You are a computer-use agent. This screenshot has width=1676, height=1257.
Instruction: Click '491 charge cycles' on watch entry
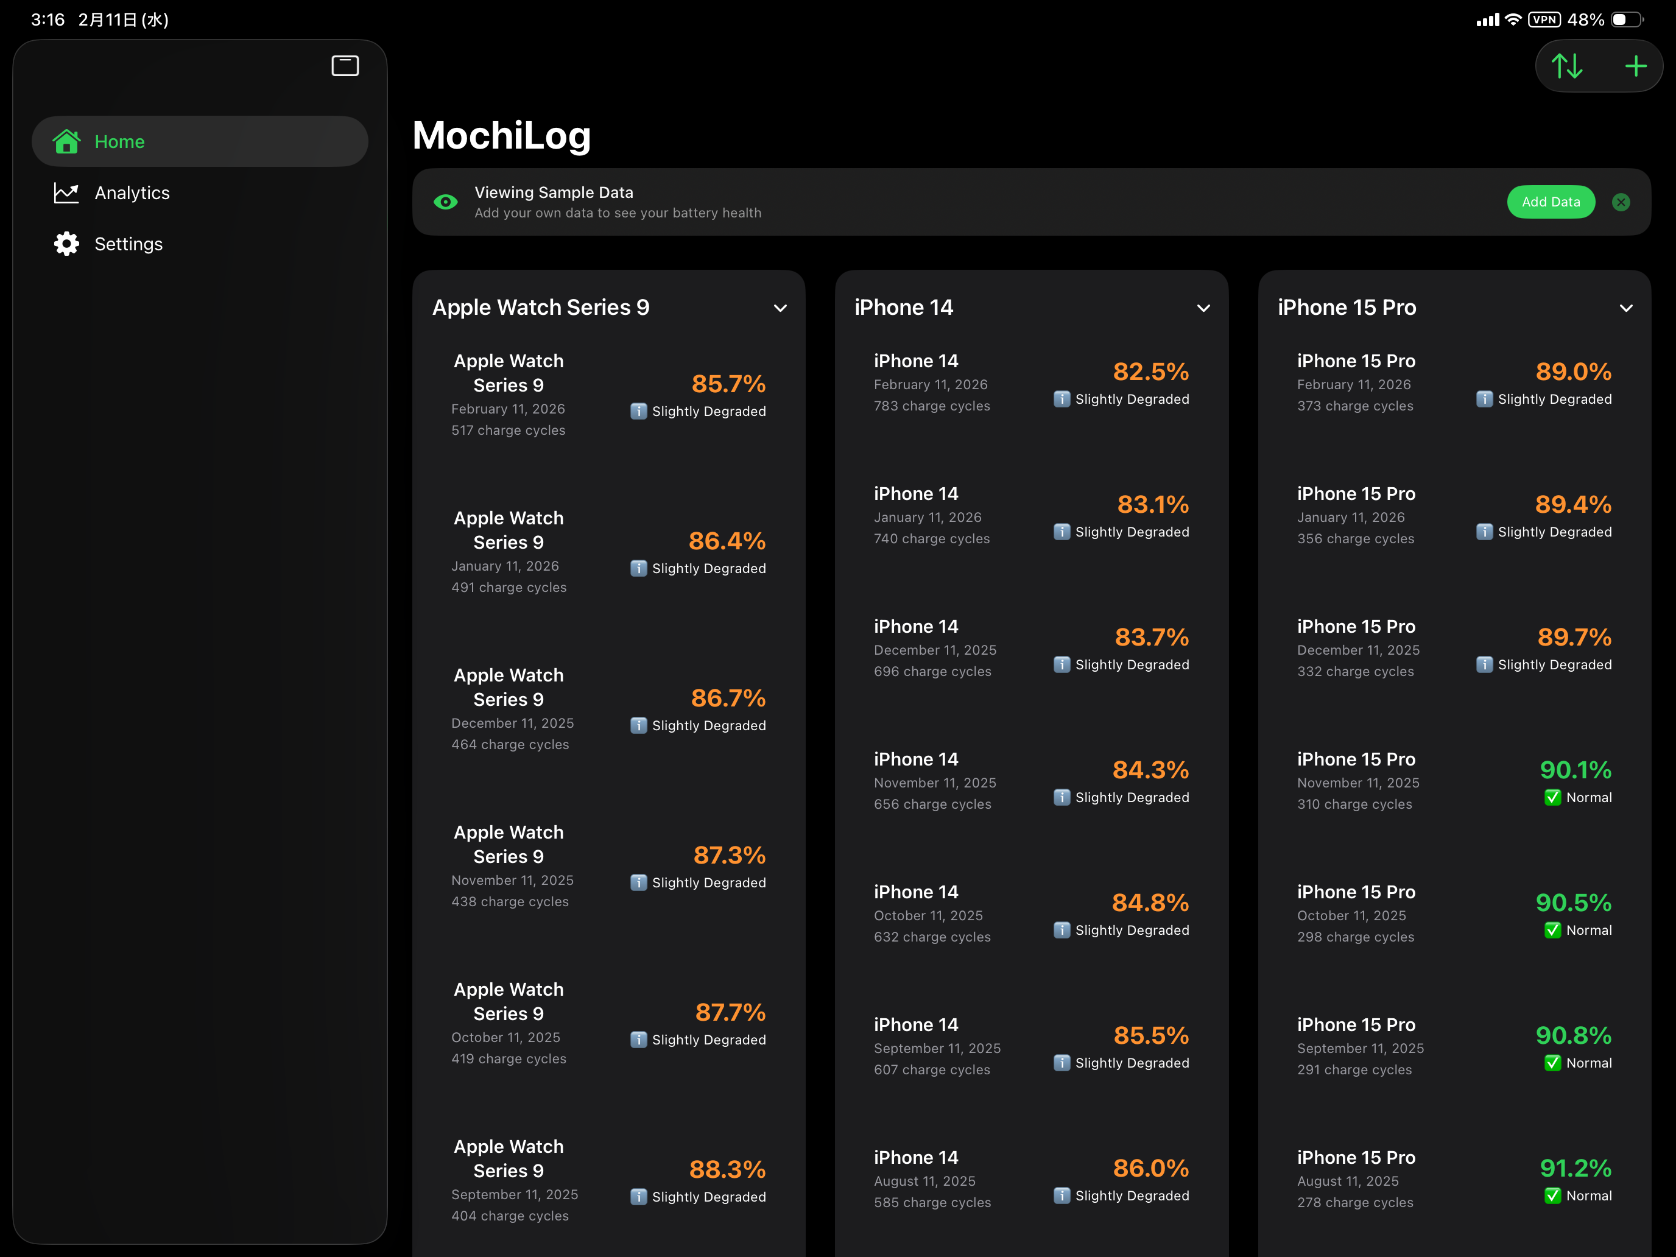coord(509,587)
